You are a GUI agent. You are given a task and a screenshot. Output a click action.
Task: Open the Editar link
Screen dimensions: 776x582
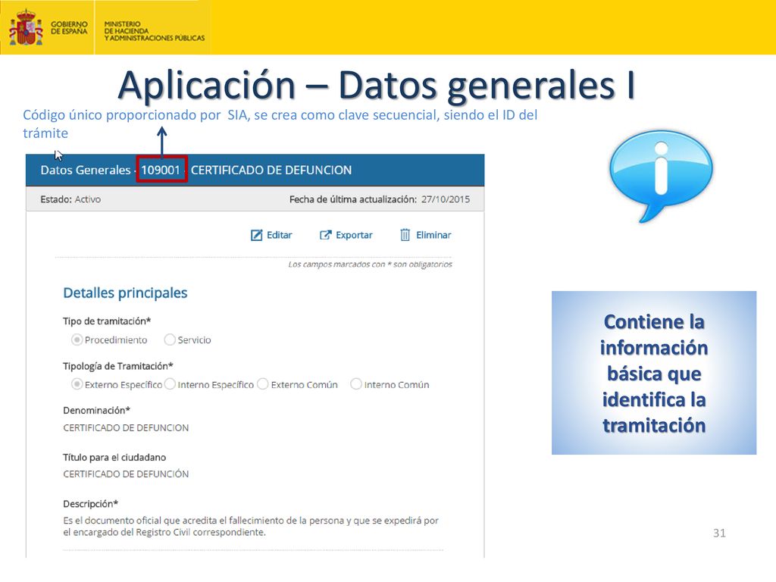(272, 235)
